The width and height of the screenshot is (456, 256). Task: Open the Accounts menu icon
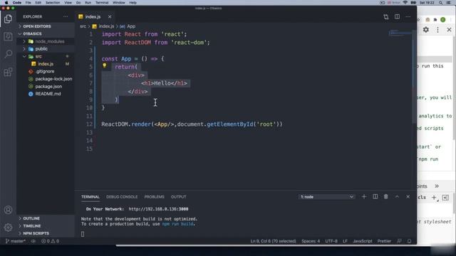tap(8, 210)
